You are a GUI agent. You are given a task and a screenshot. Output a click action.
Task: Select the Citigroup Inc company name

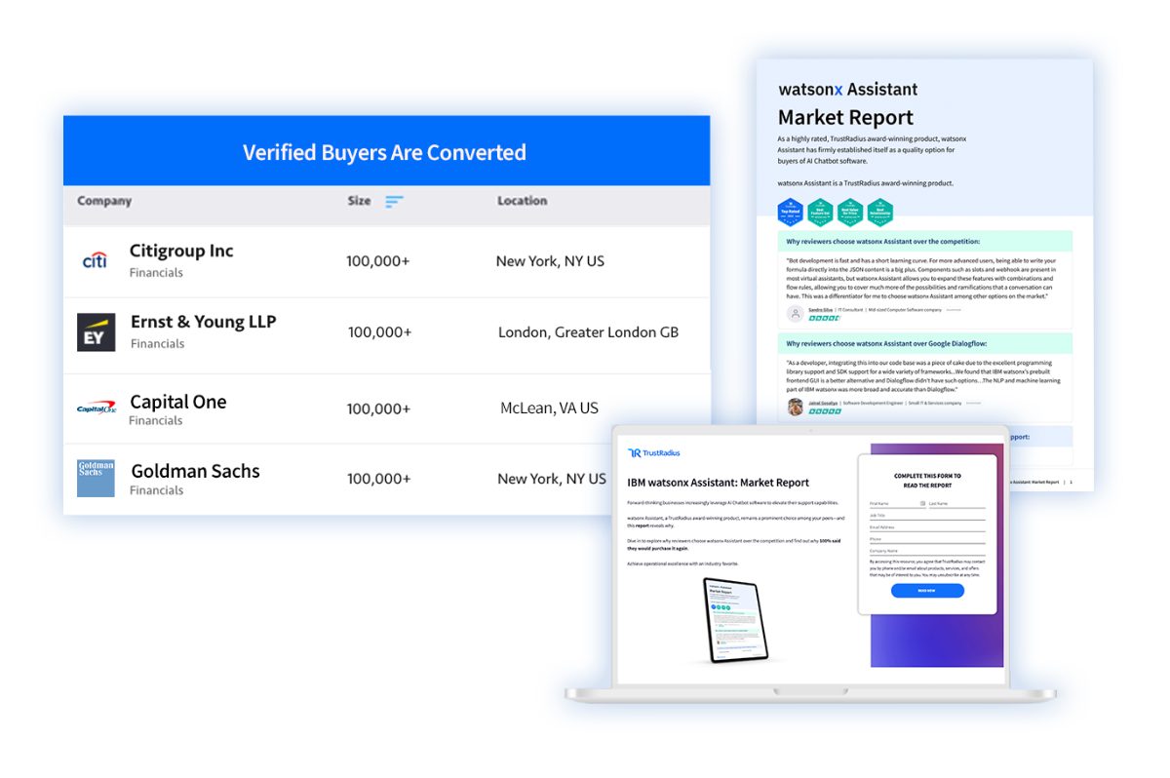pos(181,251)
